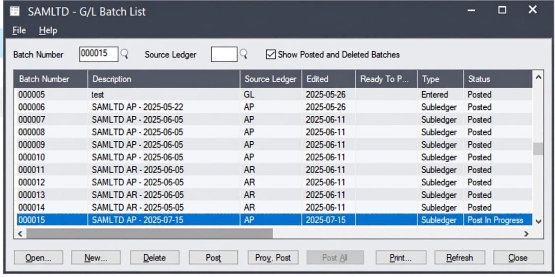555x277 pixels.
Task: Click the Delete button
Action: coord(154,258)
